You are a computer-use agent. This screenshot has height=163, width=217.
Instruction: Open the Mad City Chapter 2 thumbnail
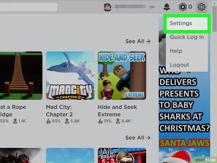(x=70, y=76)
